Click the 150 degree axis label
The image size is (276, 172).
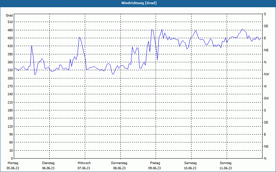click(x=10, y=118)
